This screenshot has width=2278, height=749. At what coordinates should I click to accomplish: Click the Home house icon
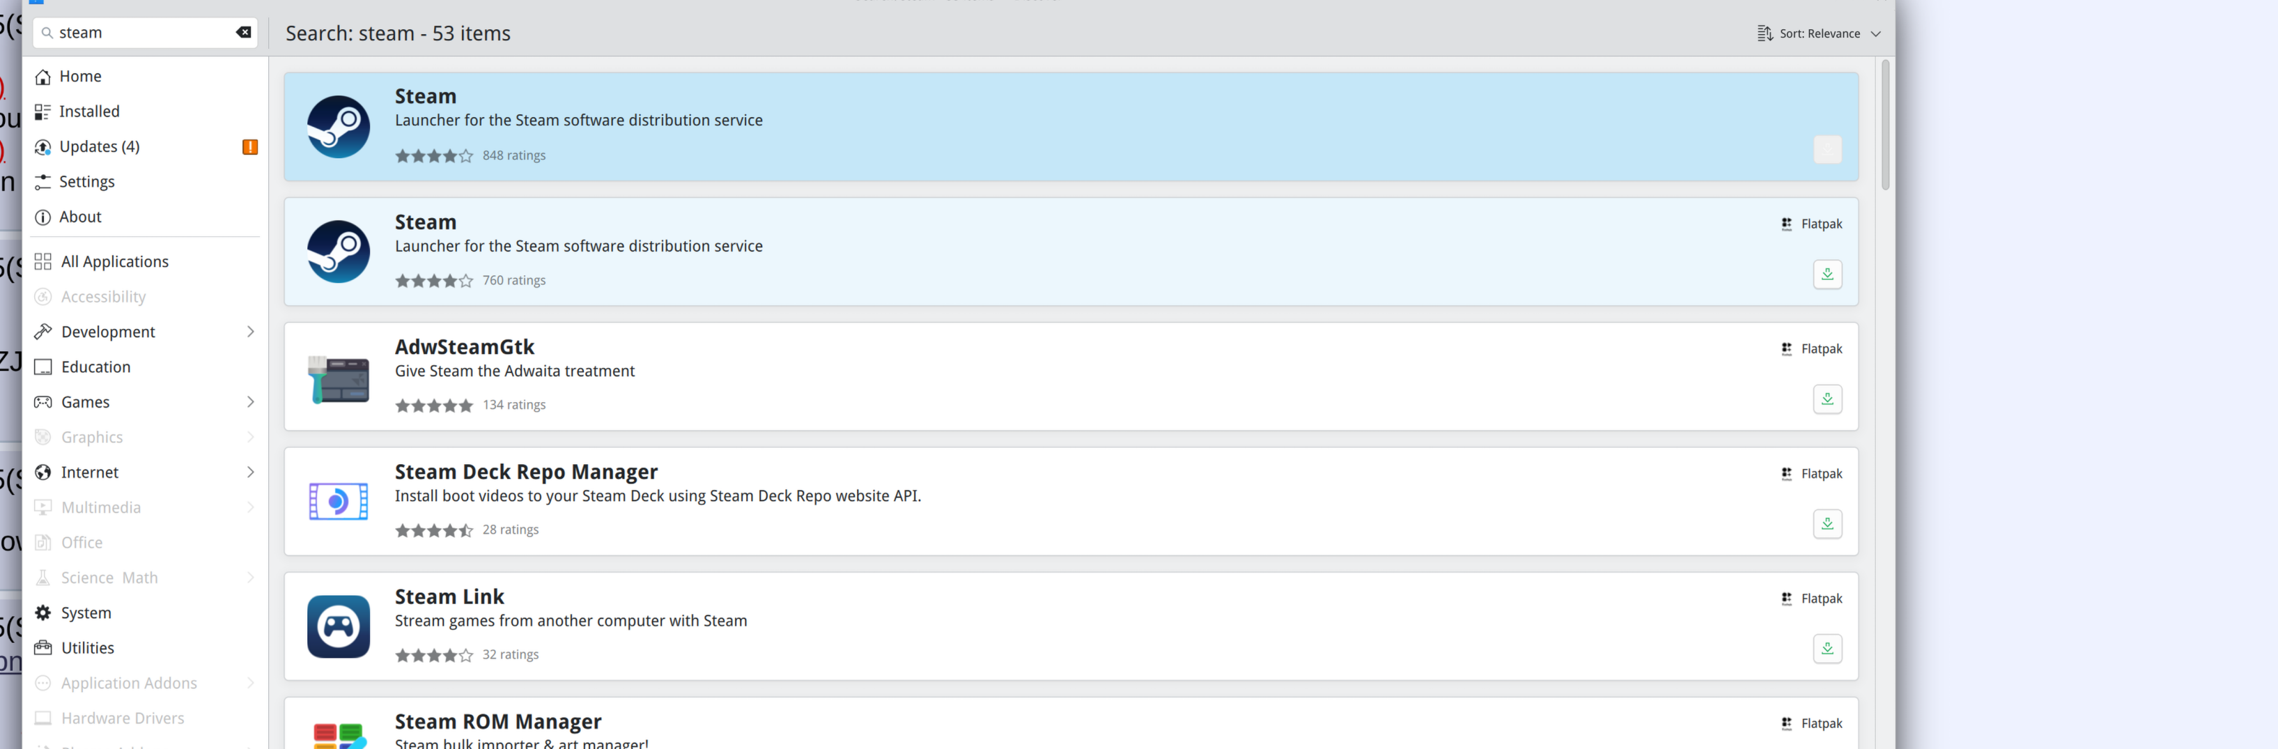pyautogui.click(x=42, y=77)
